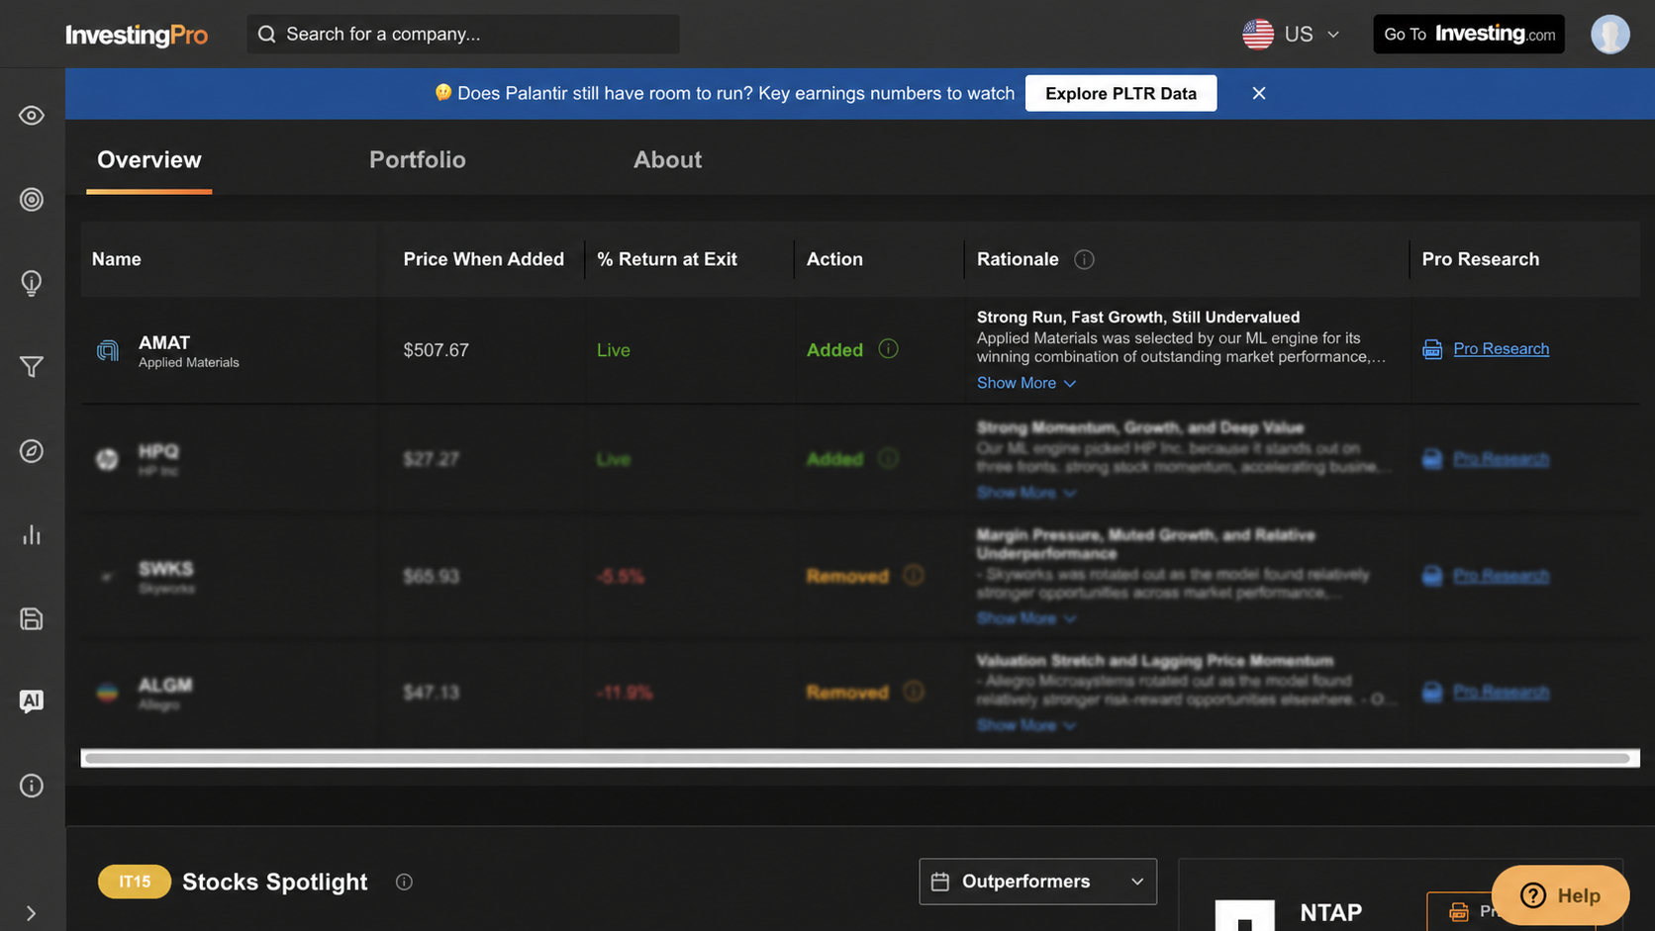The image size is (1655, 931).
Task: Open the compass explore icon in sidebar
Action: click(32, 451)
